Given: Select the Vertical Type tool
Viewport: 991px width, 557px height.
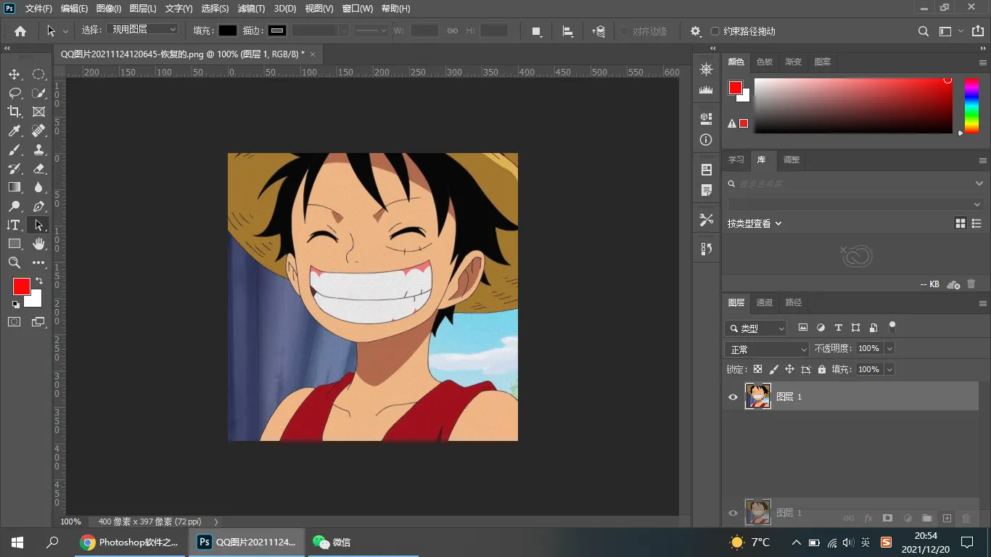Looking at the screenshot, I should (x=15, y=225).
